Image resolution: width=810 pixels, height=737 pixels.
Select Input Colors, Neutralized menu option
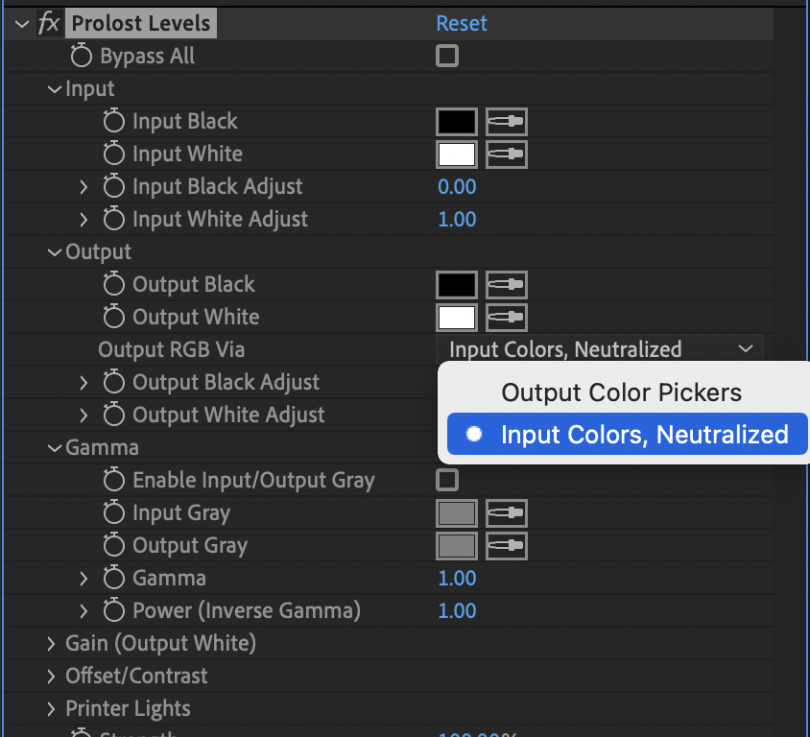pyautogui.click(x=627, y=434)
